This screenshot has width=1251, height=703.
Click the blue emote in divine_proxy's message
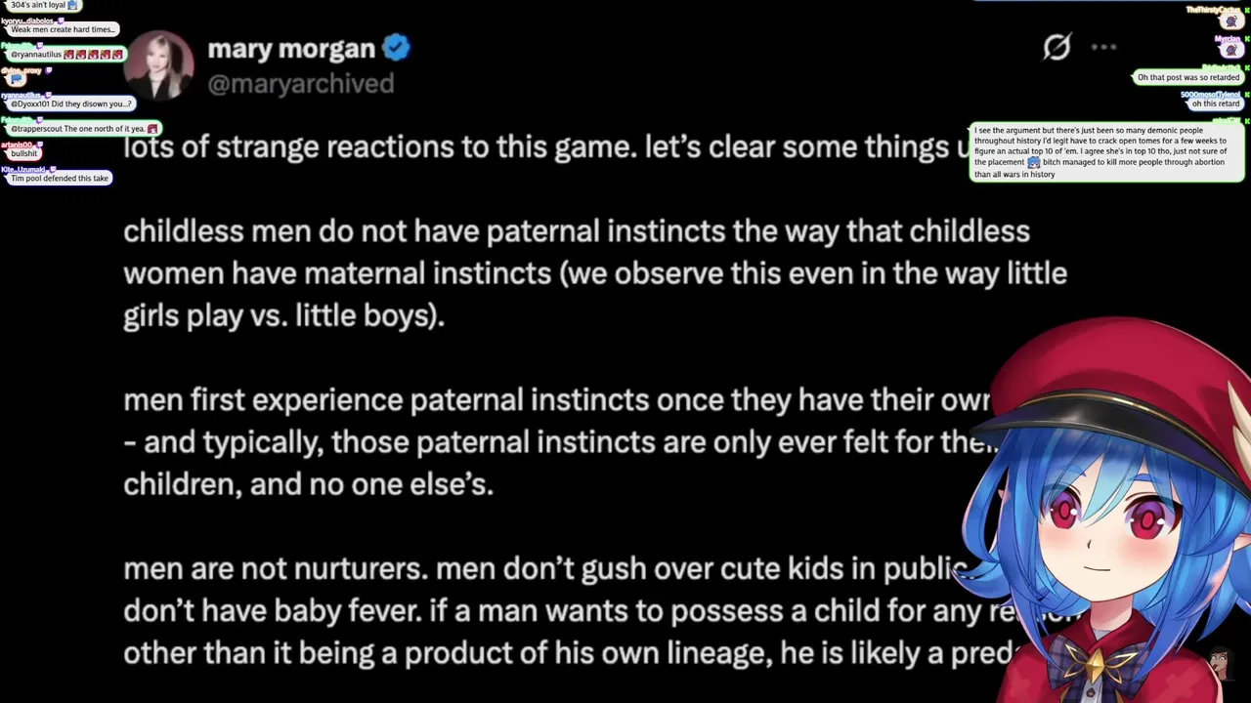coord(16,79)
